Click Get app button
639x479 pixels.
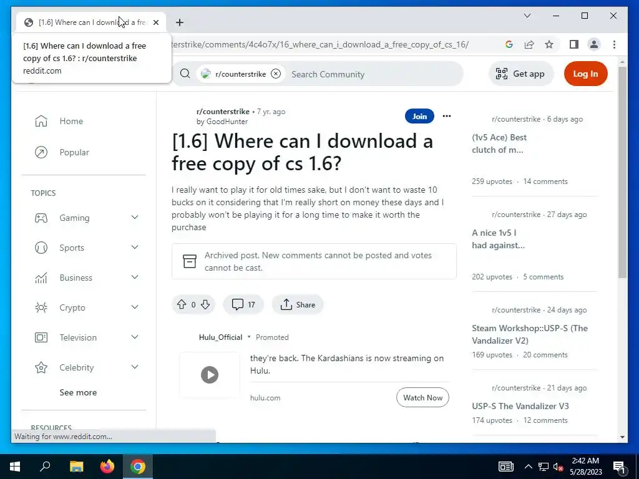(520, 74)
